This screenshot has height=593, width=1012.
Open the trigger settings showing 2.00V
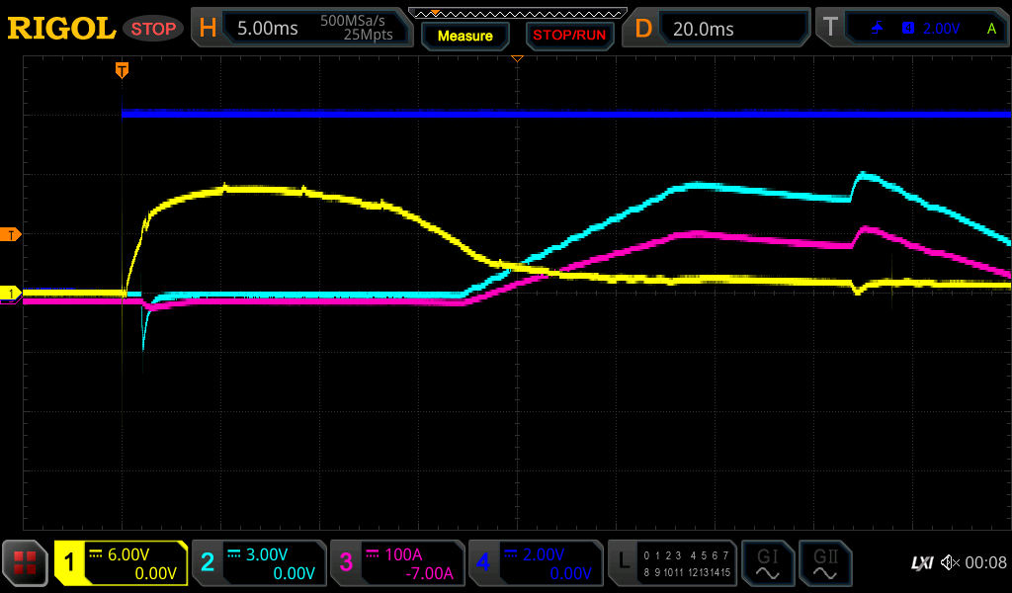[x=914, y=29]
